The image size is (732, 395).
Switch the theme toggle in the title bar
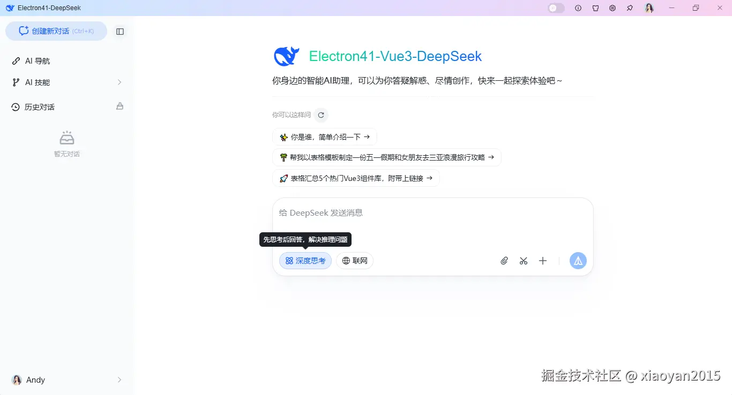pyautogui.click(x=556, y=7)
